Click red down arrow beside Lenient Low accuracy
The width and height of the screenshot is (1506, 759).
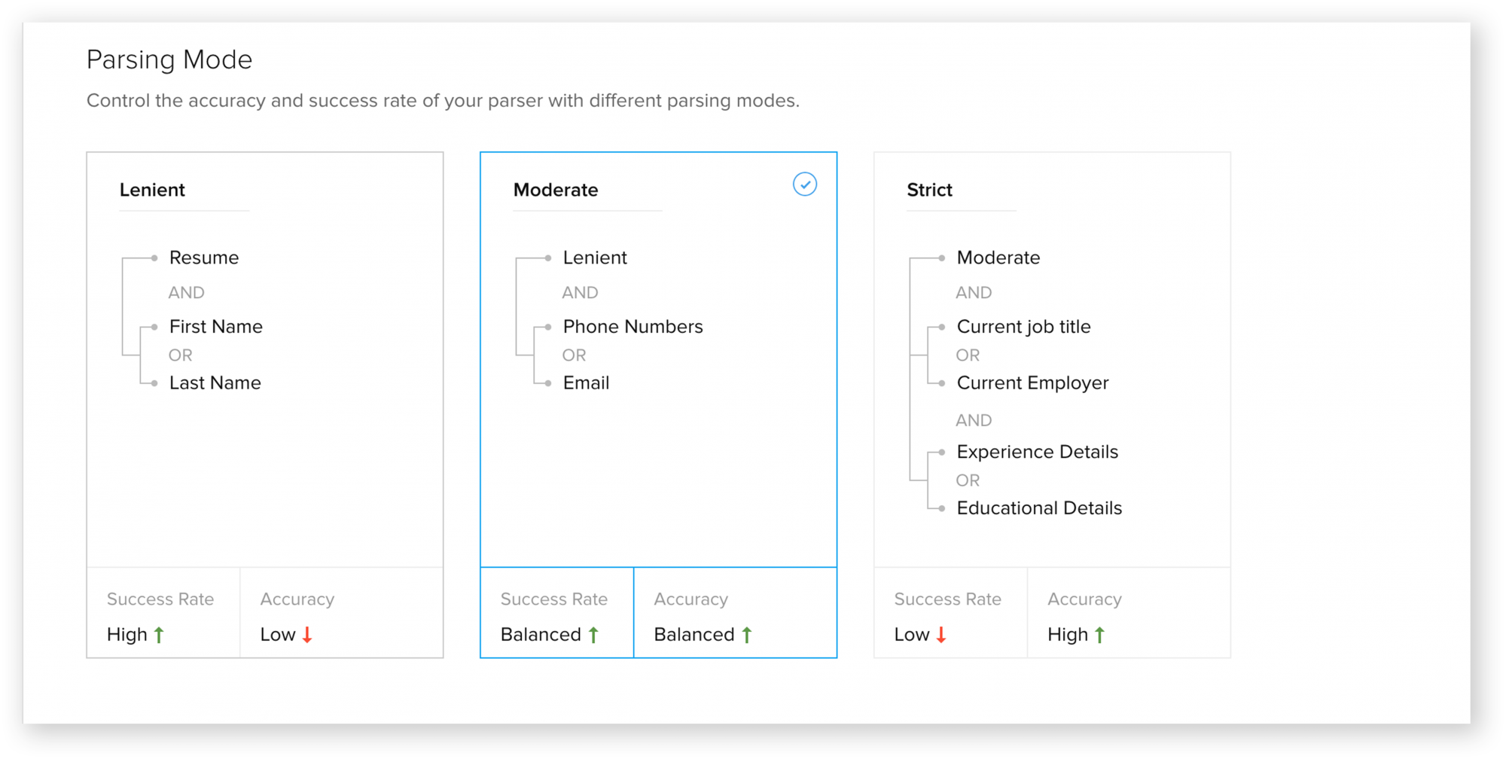coord(307,635)
